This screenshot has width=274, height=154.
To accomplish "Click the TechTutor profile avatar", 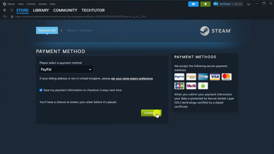I will pos(215,4).
